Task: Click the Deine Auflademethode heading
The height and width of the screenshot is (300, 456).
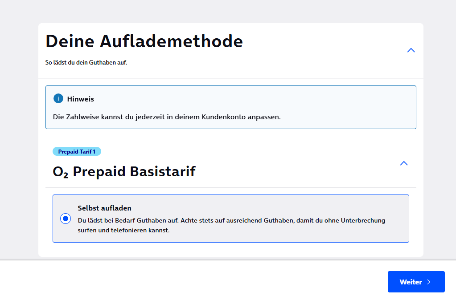Action: click(144, 41)
